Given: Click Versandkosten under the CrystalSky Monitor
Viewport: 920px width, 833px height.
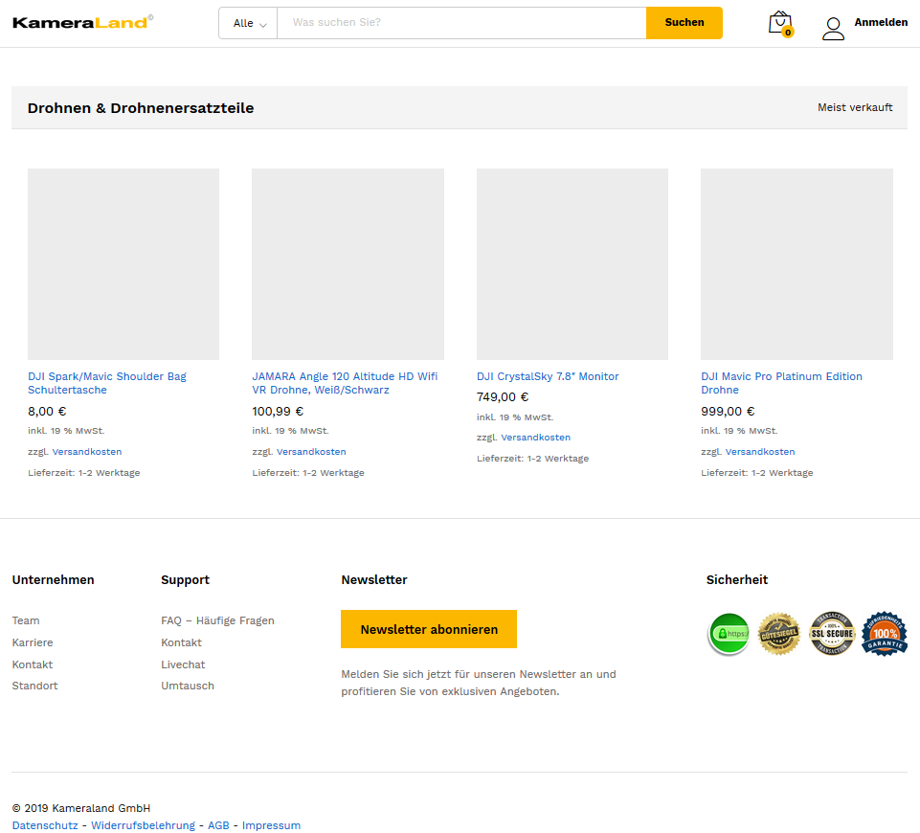Looking at the screenshot, I should coord(536,438).
